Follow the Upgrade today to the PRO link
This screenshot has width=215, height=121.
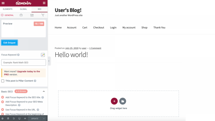tap(22, 73)
